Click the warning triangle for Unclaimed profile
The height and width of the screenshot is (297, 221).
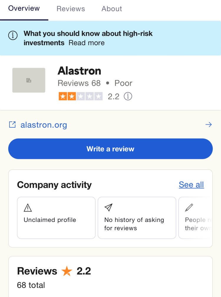click(x=28, y=207)
